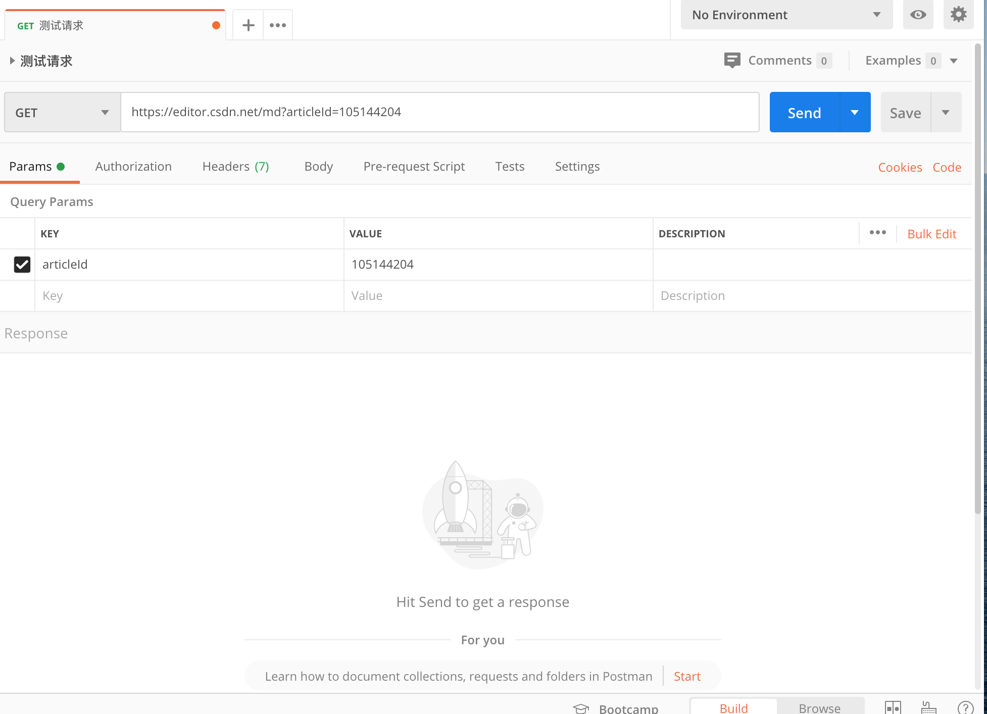Click the Send button
Viewport: 987px width, 714px height.
pyautogui.click(x=804, y=112)
